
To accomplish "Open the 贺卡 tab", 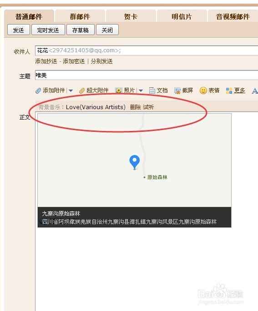I will coord(131,16).
